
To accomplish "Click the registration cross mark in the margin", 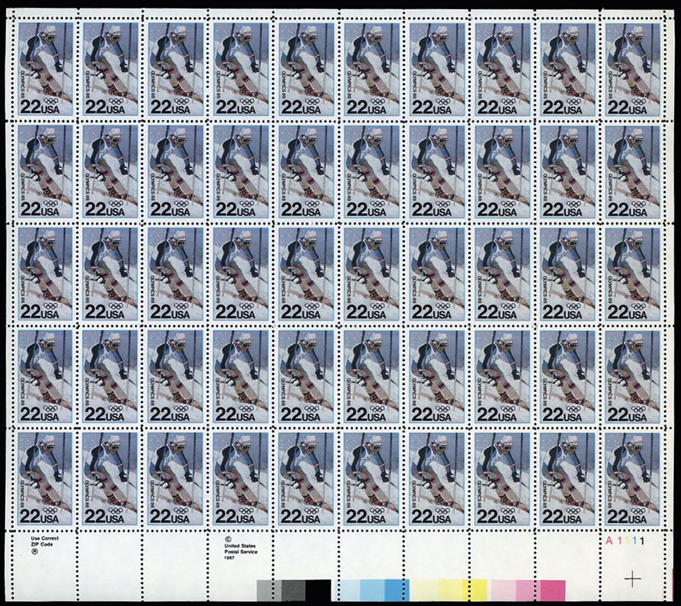I will [x=632, y=578].
